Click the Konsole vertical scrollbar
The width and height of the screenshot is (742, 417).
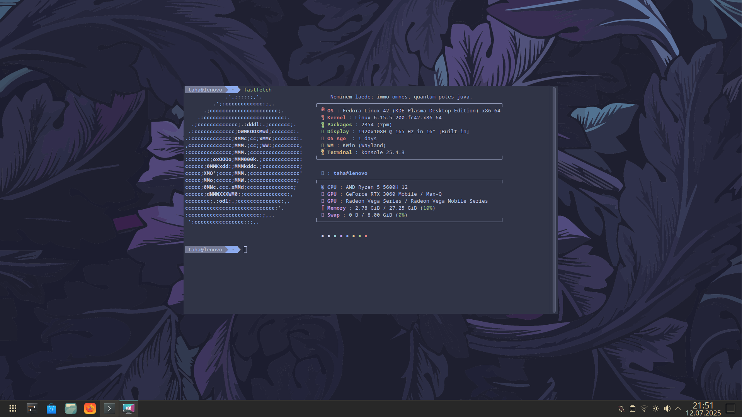pyautogui.click(x=554, y=200)
